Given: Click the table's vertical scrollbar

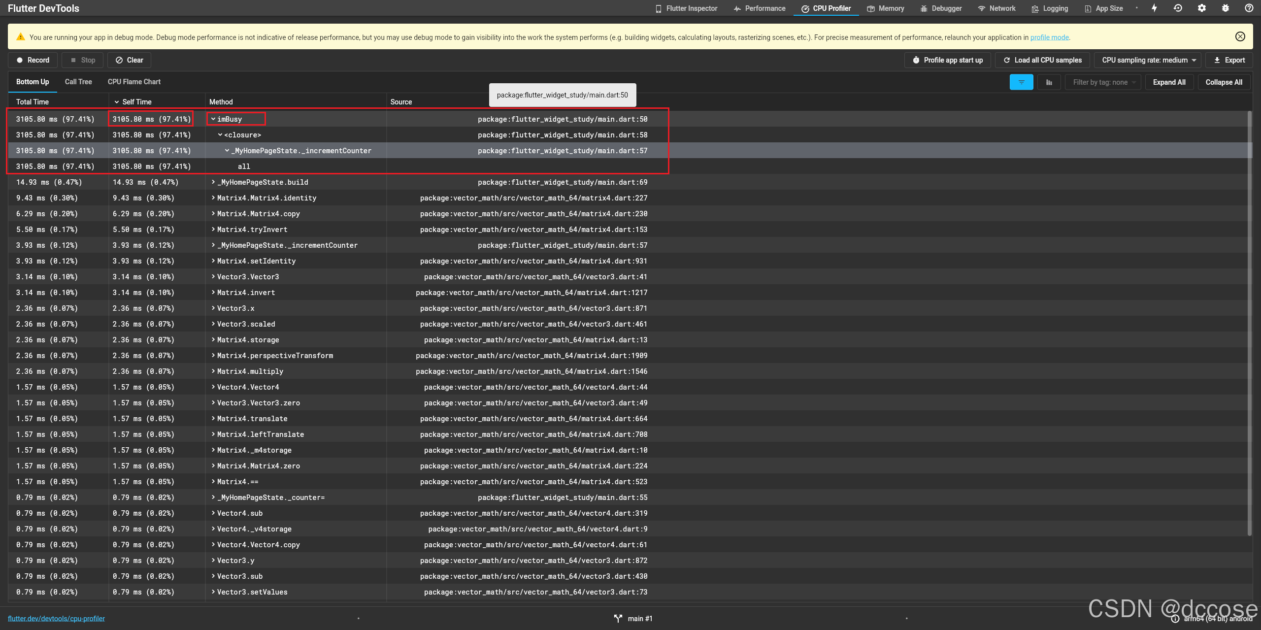Looking at the screenshot, I should tap(1249, 320).
